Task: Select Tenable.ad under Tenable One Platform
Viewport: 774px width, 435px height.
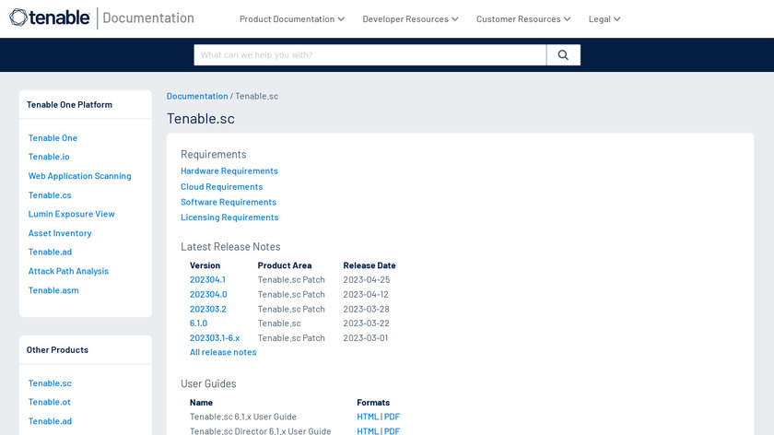Action: coord(50,252)
